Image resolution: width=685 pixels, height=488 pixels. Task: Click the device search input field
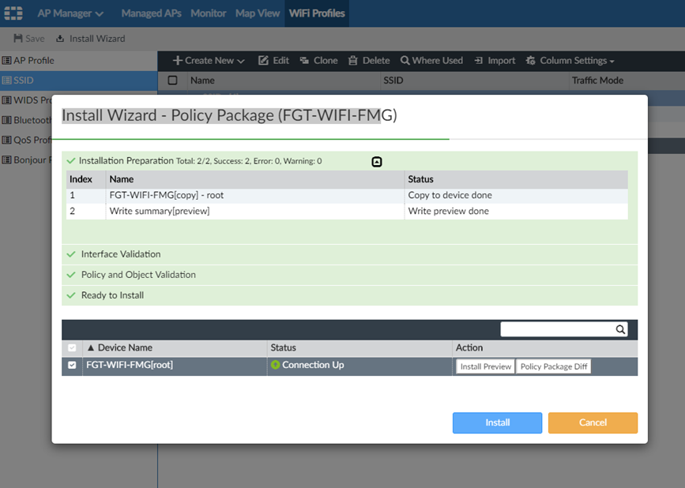tap(557, 330)
